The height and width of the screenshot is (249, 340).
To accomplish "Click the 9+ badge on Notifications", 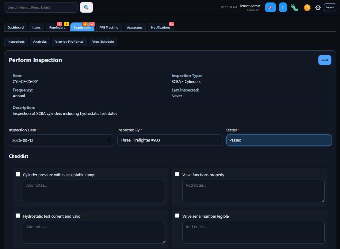I will point(171,24).
